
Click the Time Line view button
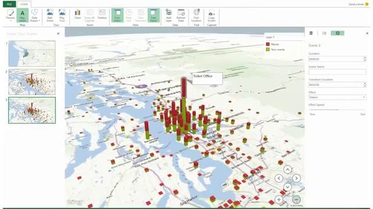[129, 16]
